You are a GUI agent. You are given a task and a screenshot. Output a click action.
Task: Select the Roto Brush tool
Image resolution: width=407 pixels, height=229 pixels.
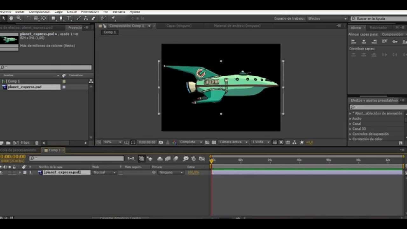(103, 18)
